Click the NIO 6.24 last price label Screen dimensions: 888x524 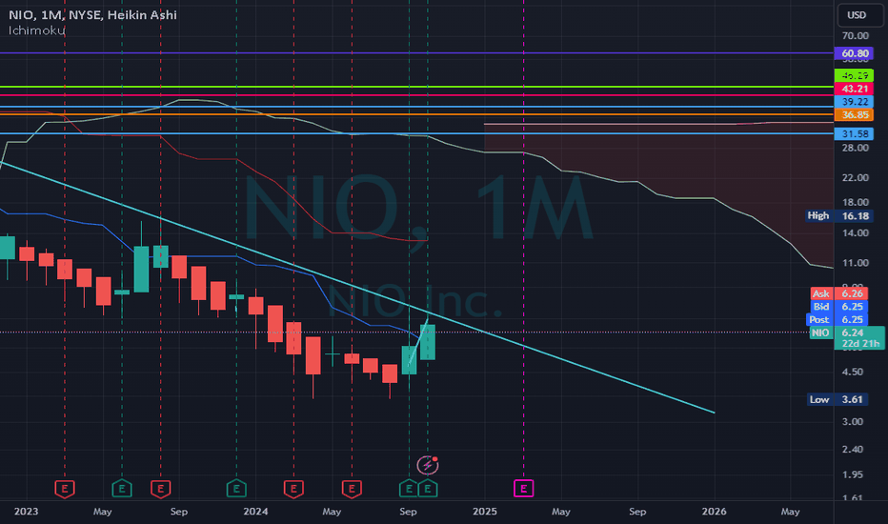(x=847, y=333)
